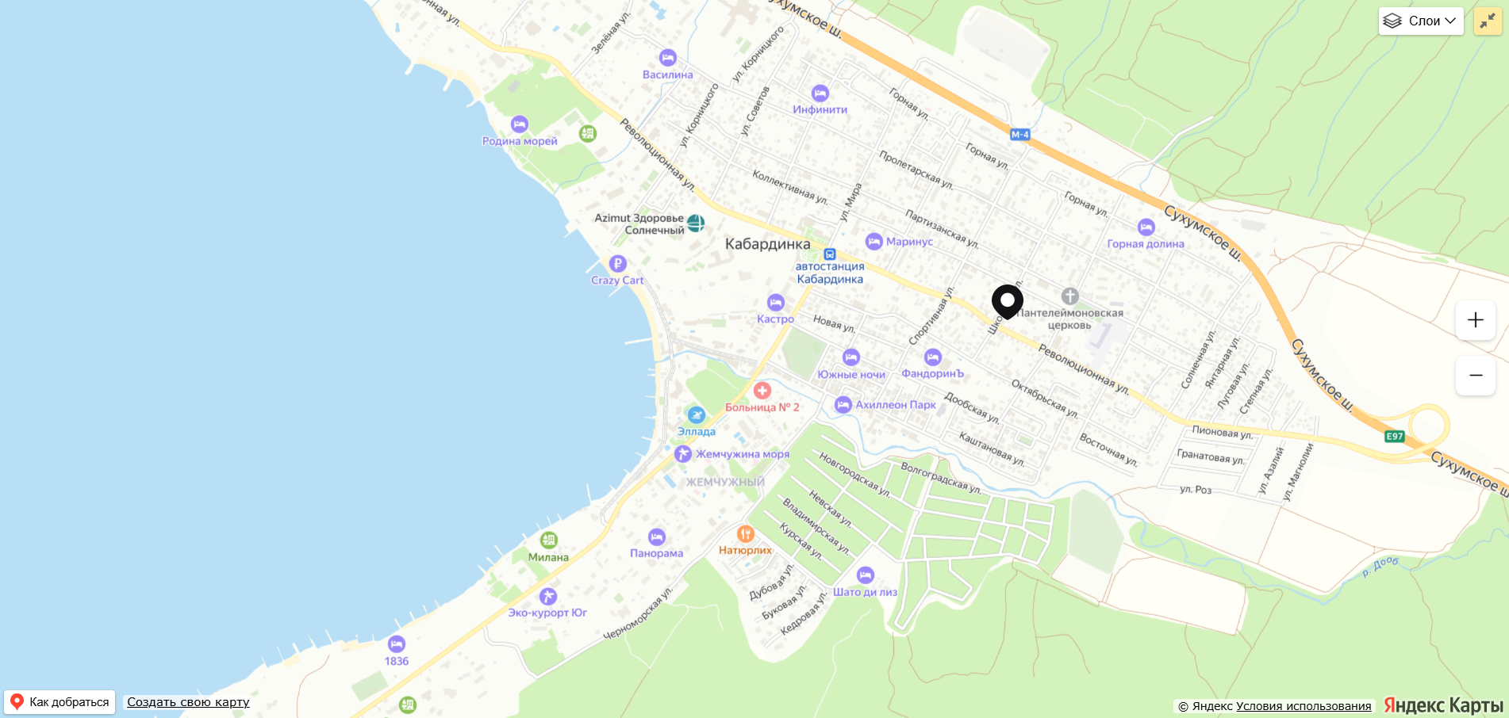
Task: Select the Пантелеймоновская церковь church icon
Action: tap(1070, 296)
